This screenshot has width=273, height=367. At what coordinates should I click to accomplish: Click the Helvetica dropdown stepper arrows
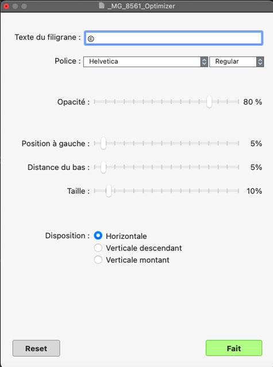(204, 61)
